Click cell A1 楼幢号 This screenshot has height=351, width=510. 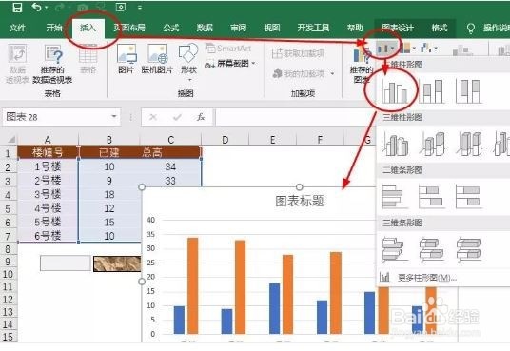click(48, 152)
